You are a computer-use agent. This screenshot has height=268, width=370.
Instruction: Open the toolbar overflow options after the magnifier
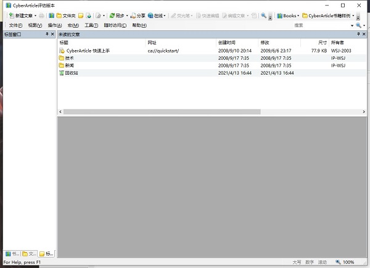271,17
